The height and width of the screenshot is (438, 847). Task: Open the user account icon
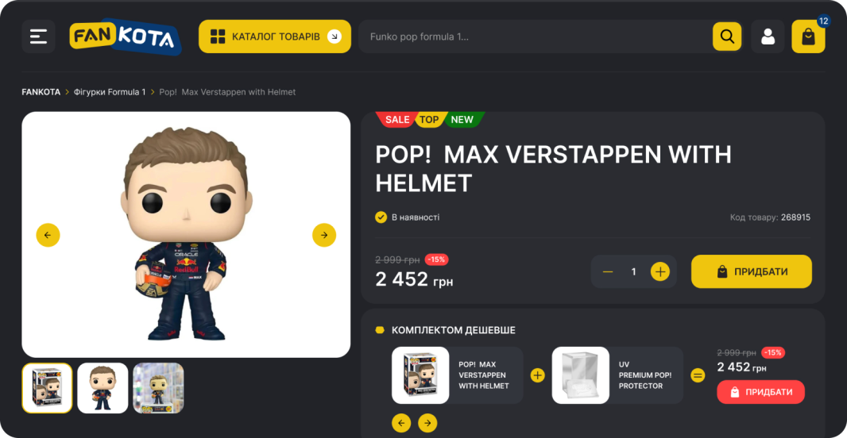pos(768,36)
